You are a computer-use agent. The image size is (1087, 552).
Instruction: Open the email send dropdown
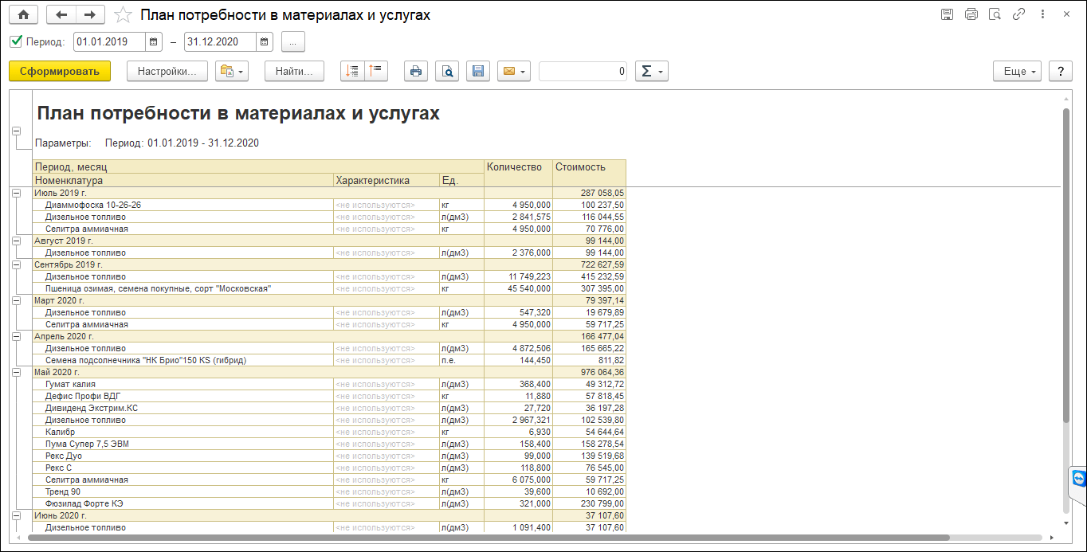pyautogui.click(x=514, y=71)
